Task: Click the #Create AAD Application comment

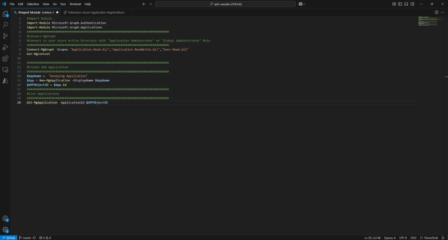Action: [47, 67]
